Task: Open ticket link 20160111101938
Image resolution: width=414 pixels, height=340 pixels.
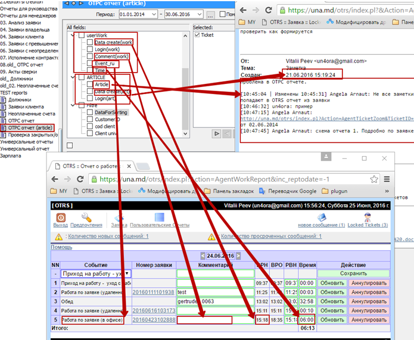Action: (x=154, y=292)
